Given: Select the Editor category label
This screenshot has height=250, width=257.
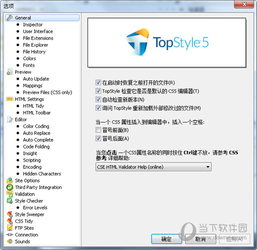Looking at the screenshot, I should click(x=21, y=119).
